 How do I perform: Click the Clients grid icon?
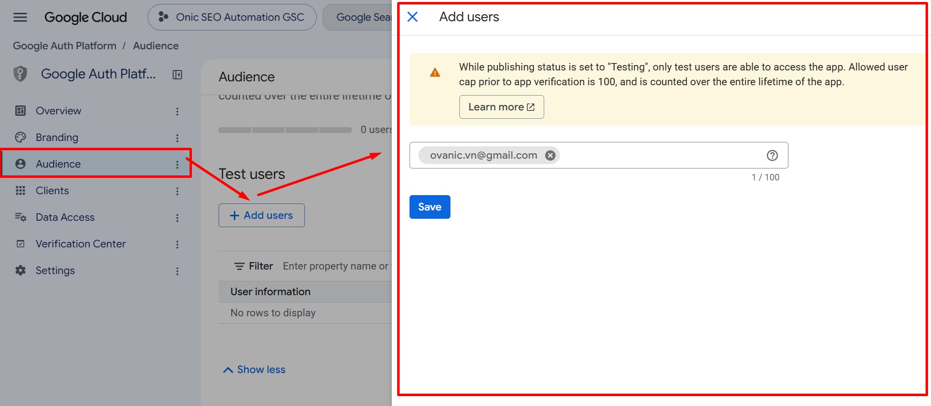click(20, 191)
